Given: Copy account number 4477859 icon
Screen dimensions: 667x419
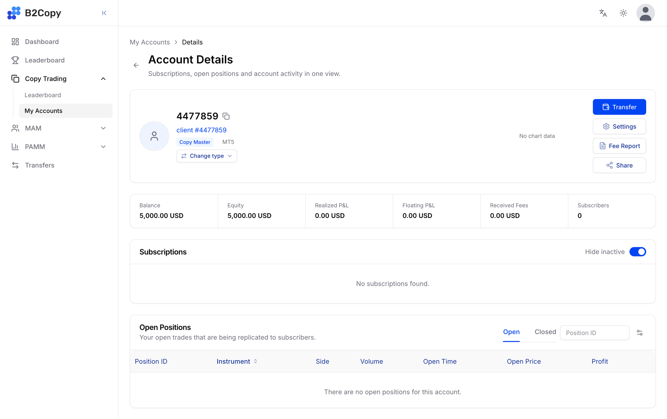Looking at the screenshot, I should point(226,116).
